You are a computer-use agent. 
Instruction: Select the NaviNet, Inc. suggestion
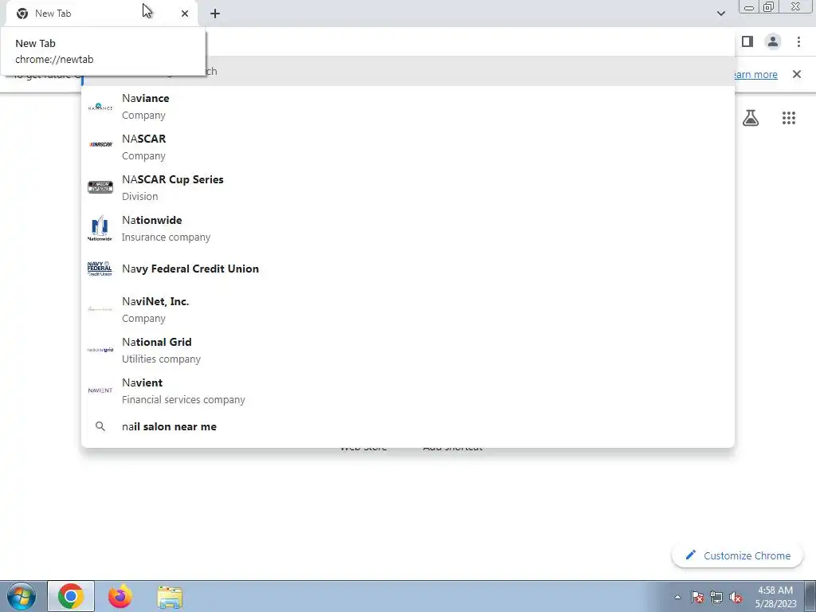(x=408, y=310)
